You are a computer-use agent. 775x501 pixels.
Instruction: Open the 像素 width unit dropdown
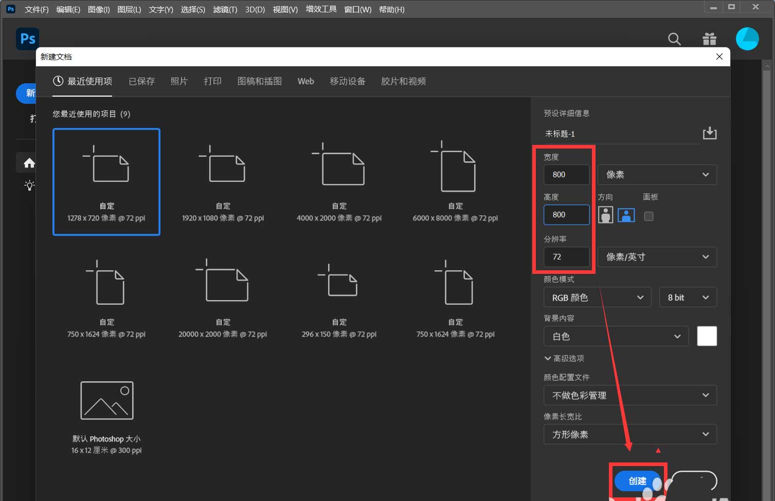(657, 175)
